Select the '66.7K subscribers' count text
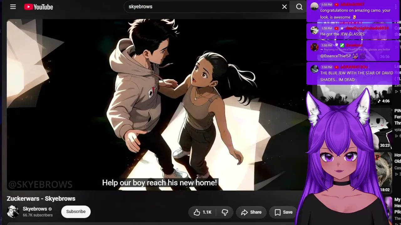The image size is (401, 225). (x=38, y=215)
